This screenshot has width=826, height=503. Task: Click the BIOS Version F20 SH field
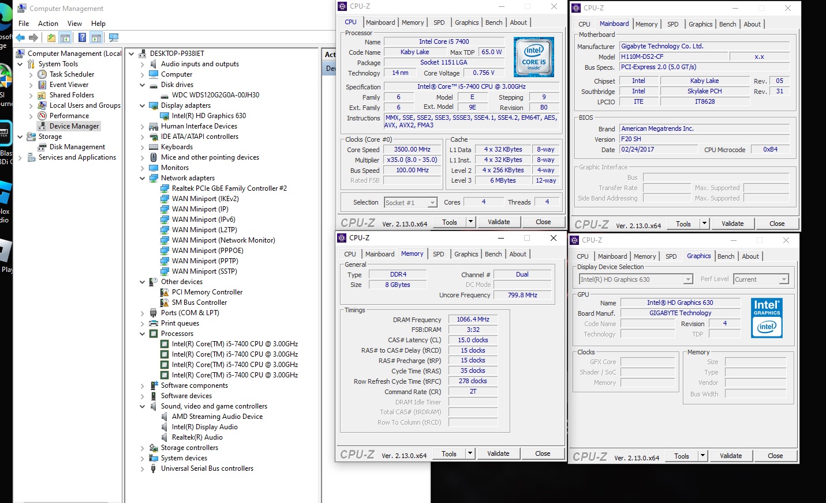click(x=704, y=139)
